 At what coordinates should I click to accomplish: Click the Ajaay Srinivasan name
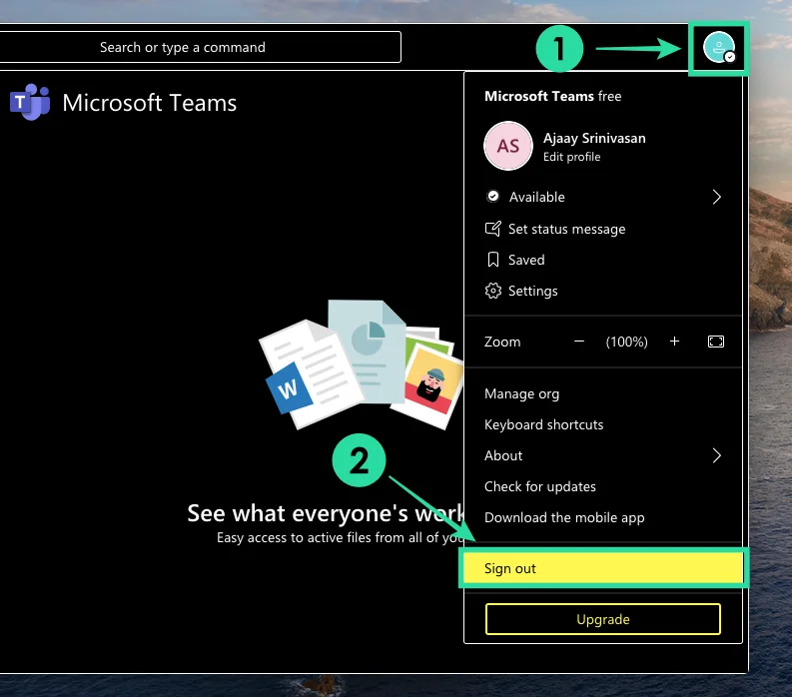(x=594, y=138)
